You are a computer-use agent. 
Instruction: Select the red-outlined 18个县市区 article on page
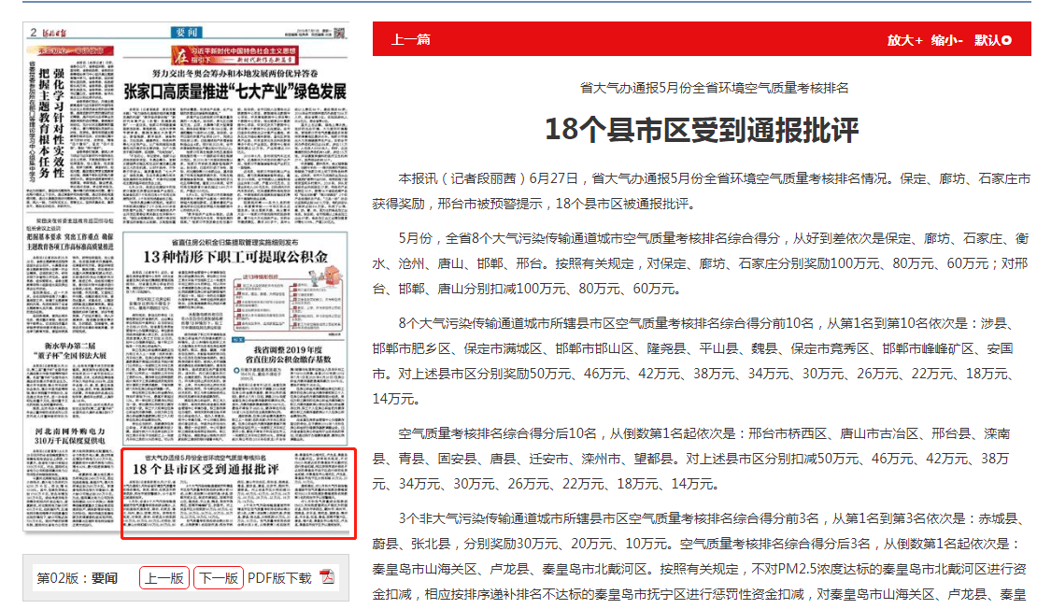(238, 493)
